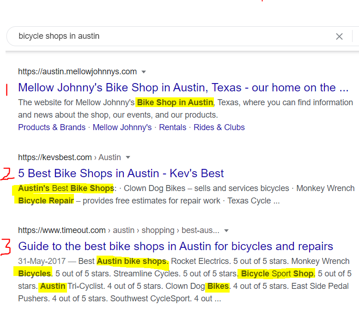
Task: Open the Mellow Johnny's Bike Shop result title
Action: pyautogui.click(x=183, y=87)
